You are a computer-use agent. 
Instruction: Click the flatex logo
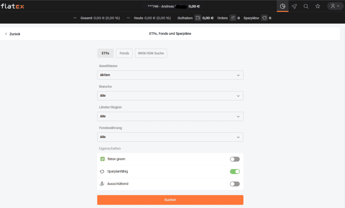coord(12,6)
